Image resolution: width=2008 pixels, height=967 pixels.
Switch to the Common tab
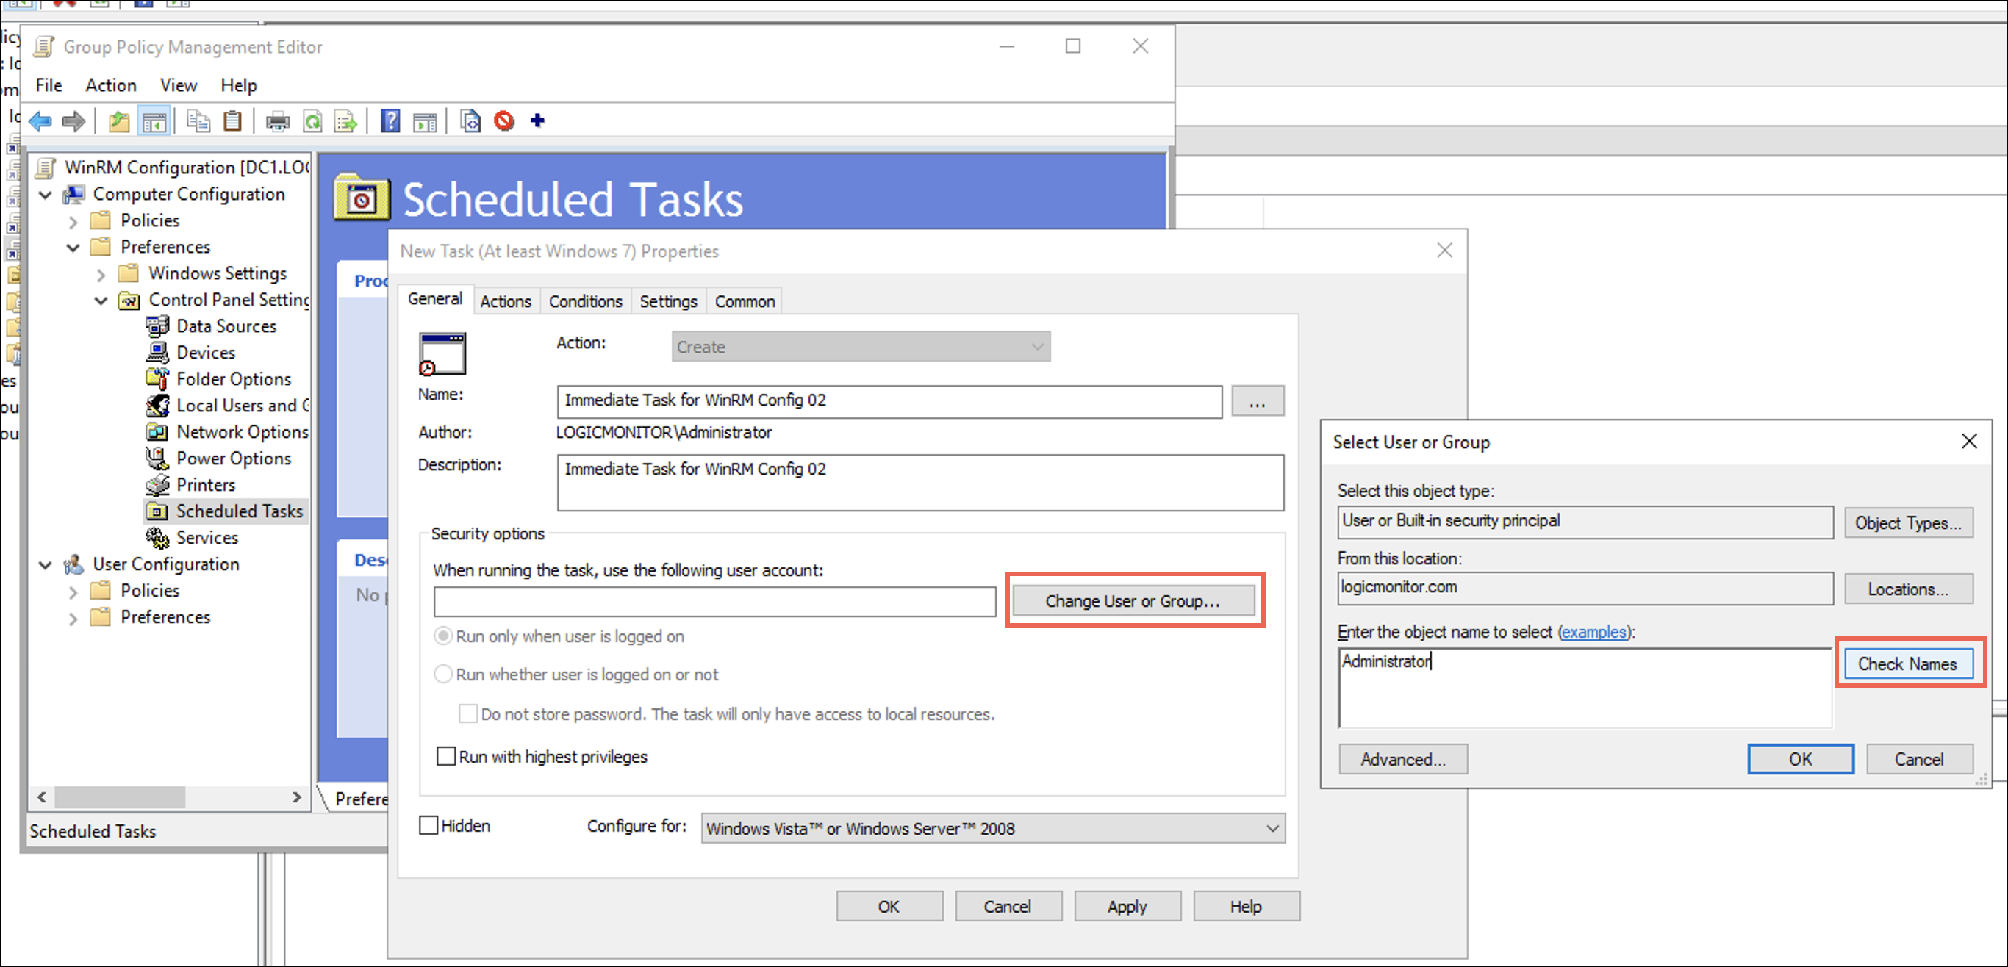pyautogui.click(x=745, y=301)
